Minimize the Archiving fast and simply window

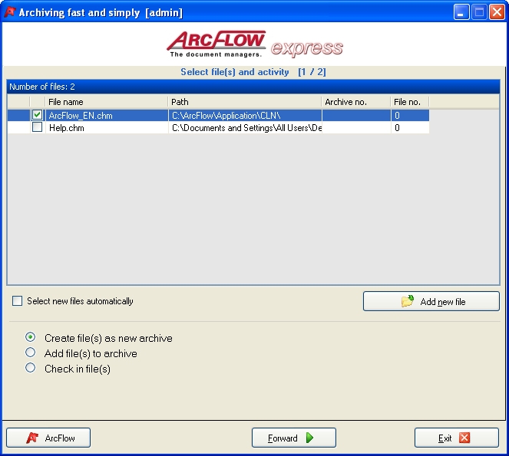tap(461, 12)
